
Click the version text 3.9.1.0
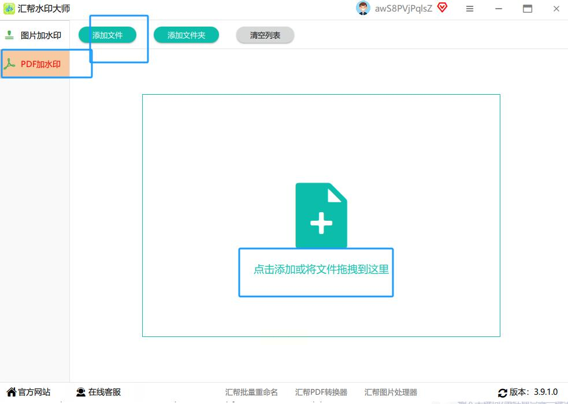point(546,392)
